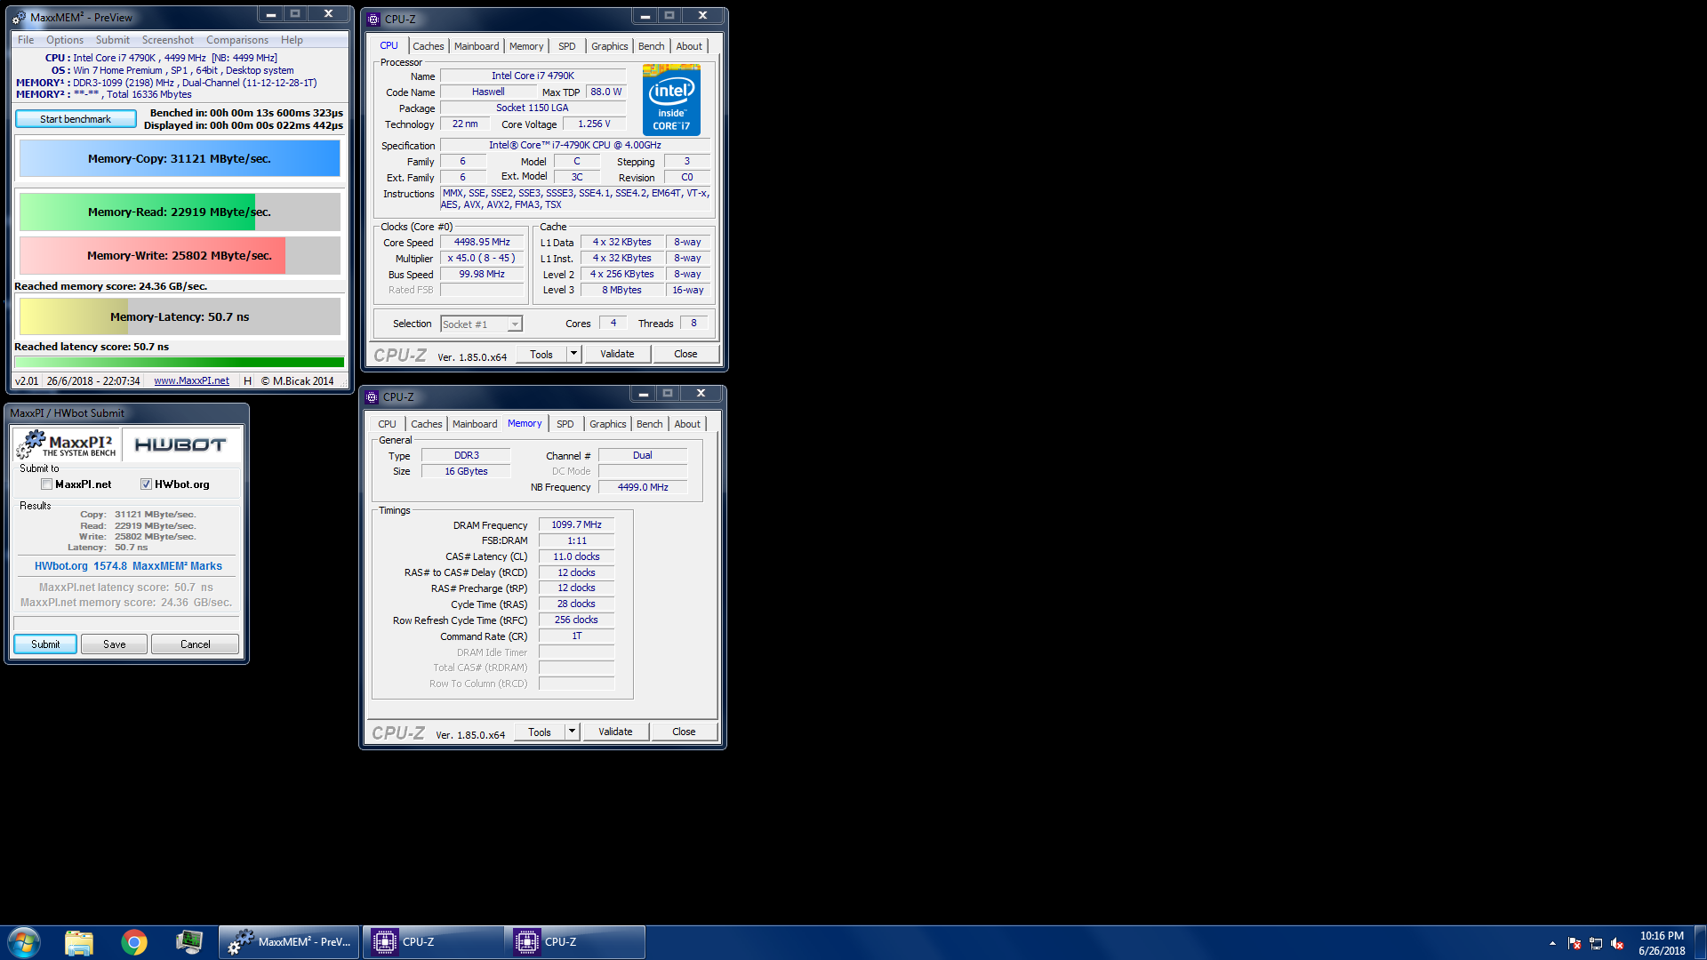
Task: Click the Start benchmark button
Action: click(x=76, y=119)
